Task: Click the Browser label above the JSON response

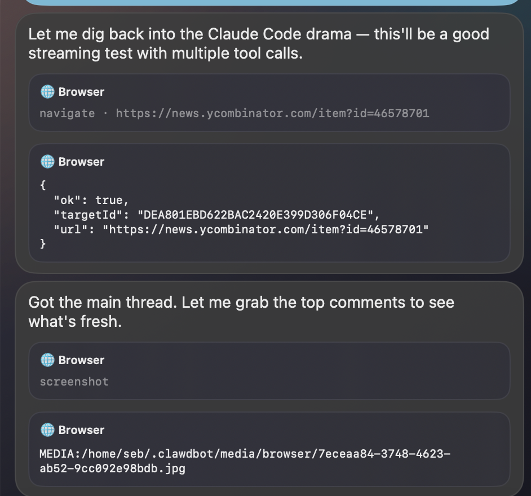Action: click(x=81, y=161)
